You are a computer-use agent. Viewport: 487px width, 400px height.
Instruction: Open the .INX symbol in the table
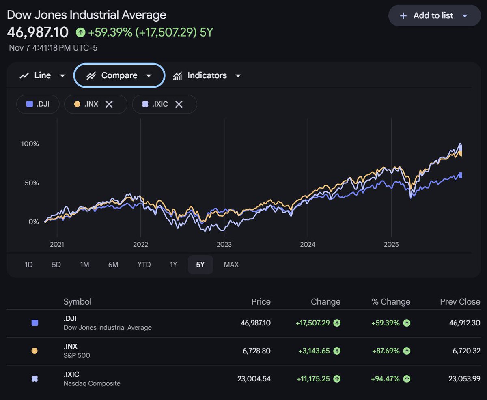pyautogui.click(x=71, y=346)
